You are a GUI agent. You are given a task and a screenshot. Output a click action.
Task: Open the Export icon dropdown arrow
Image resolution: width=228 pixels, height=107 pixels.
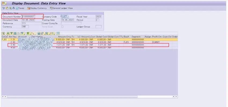click(49, 34)
